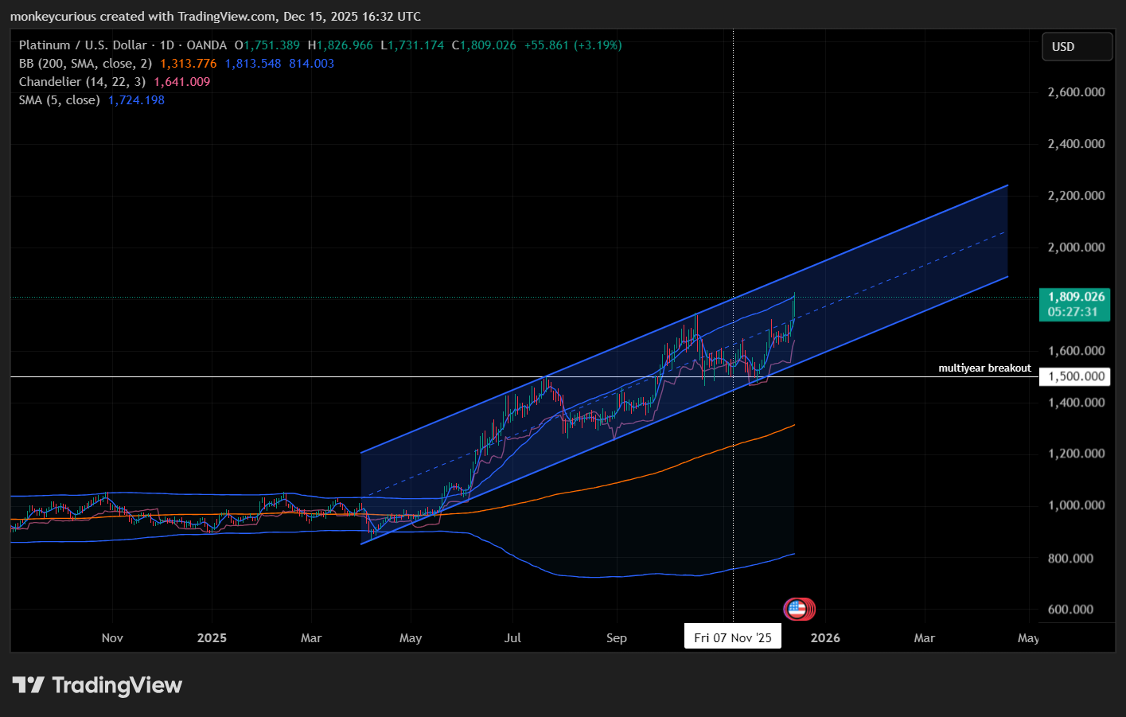Select the SMA (5, close) indicator legend
Viewport: 1126px width, 717px height.
click(60, 100)
